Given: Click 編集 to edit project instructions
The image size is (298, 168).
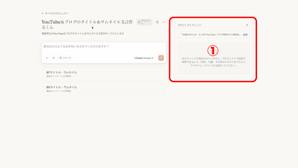Looking at the screenshot, I should point(245,35).
